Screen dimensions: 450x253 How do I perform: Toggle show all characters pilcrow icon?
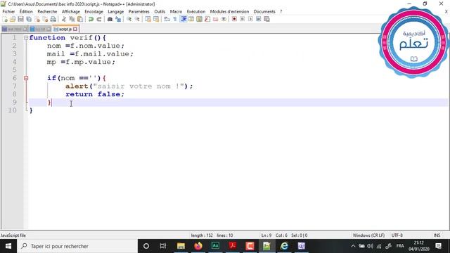pyautogui.click(x=175, y=19)
